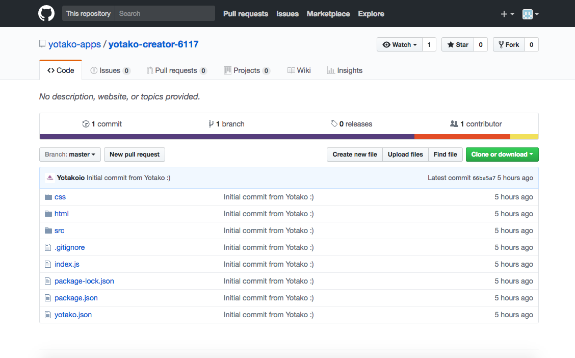
Task: Open the src folder
Action: click(60, 231)
